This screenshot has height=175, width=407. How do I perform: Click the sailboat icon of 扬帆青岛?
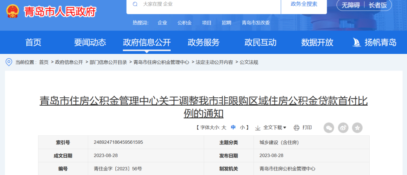[357, 42]
